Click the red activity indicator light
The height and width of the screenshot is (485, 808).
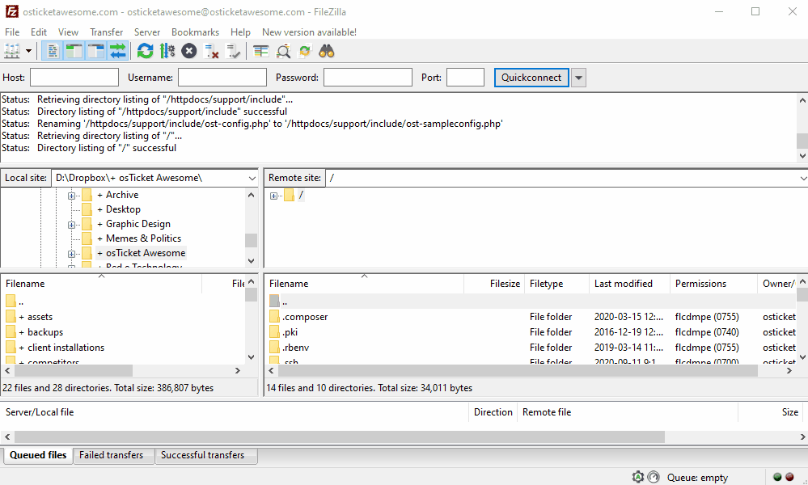click(789, 477)
